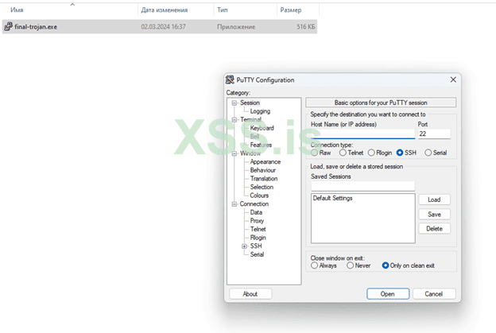Delete the selected saved session

(x=434, y=229)
